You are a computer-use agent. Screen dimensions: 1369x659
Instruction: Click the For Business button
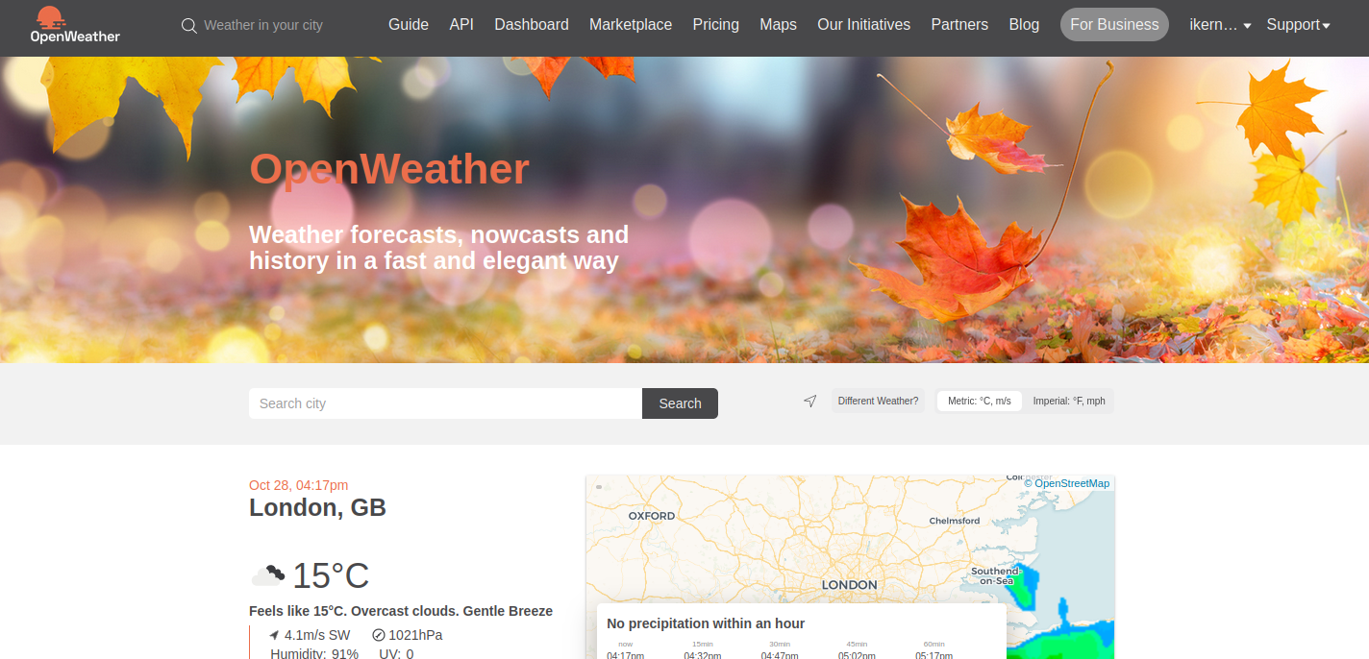[x=1114, y=25]
